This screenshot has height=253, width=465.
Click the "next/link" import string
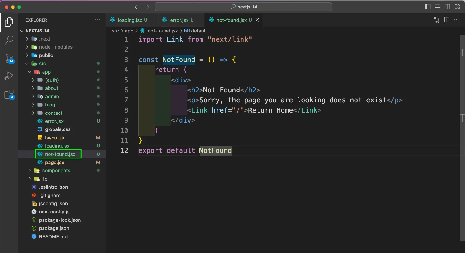(x=230, y=39)
